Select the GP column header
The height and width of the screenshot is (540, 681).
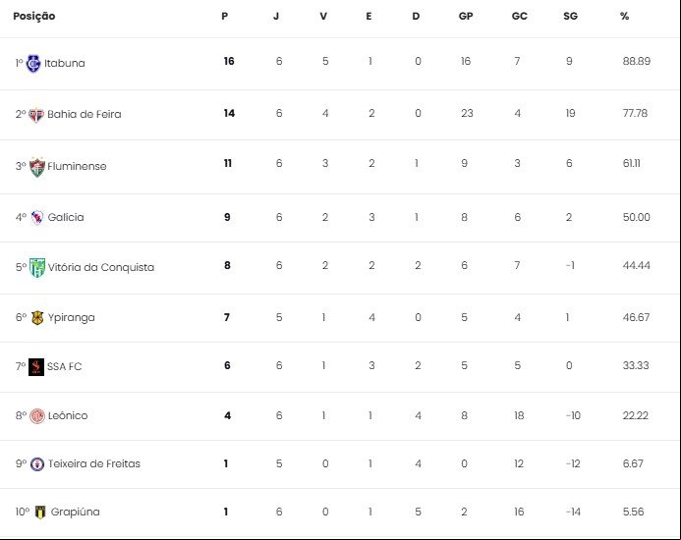pos(466,16)
